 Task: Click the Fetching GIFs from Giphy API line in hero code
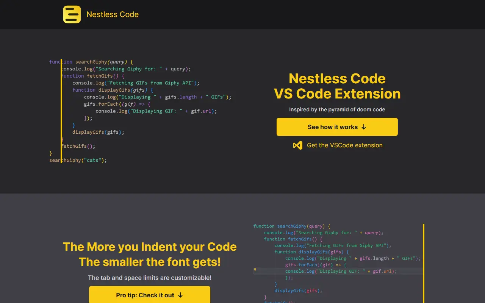(x=136, y=83)
